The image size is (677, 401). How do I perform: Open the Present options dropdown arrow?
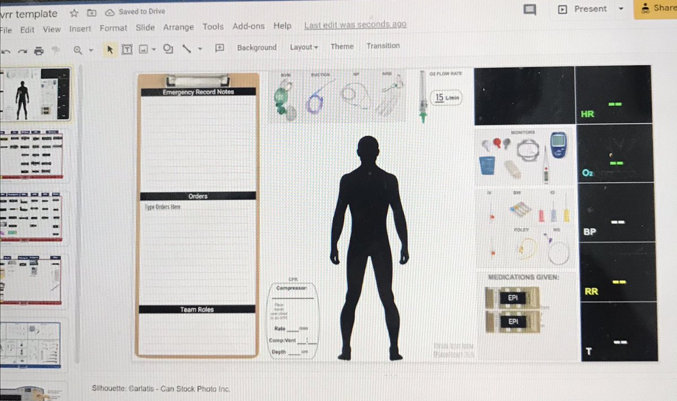pyautogui.click(x=621, y=9)
